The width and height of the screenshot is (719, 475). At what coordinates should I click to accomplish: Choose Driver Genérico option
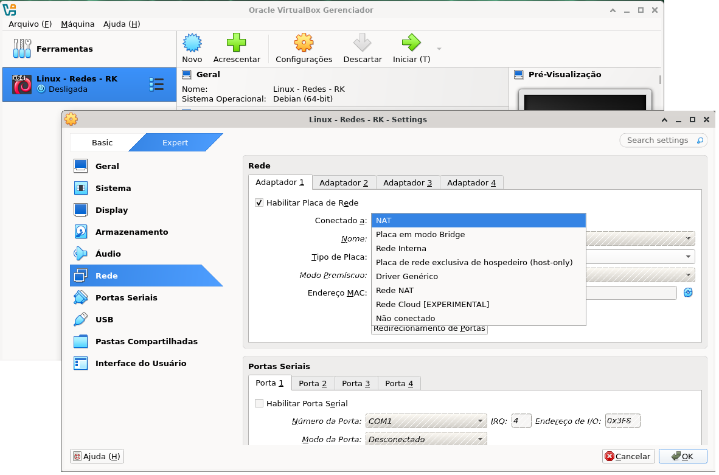pos(478,277)
